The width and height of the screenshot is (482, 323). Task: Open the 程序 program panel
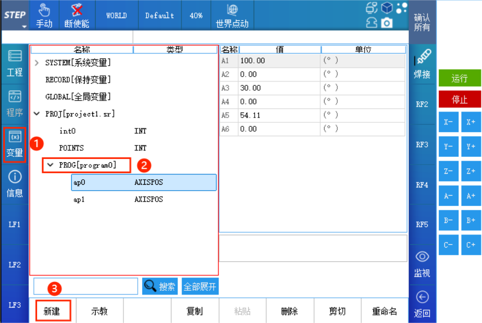(15, 104)
